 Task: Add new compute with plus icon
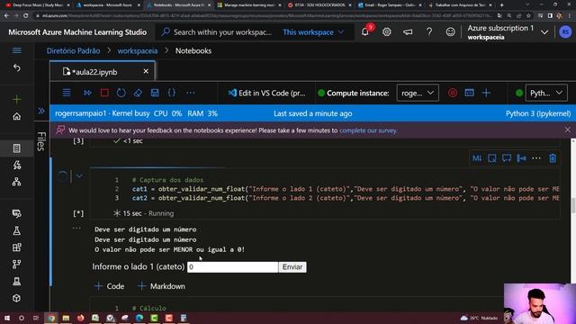point(486,93)
